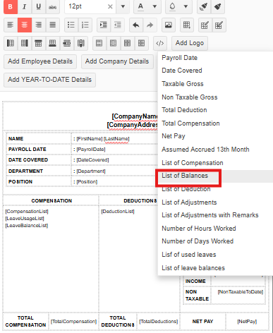Redo the last undone edit

tap(150, 25)
